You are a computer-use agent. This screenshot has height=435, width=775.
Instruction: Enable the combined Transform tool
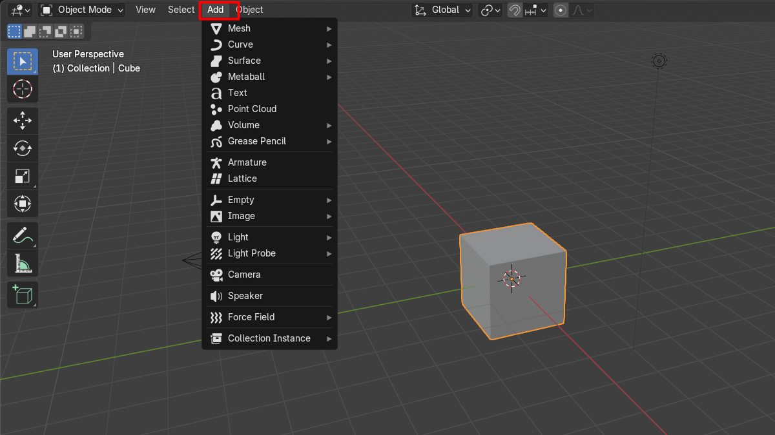[23, 204]
